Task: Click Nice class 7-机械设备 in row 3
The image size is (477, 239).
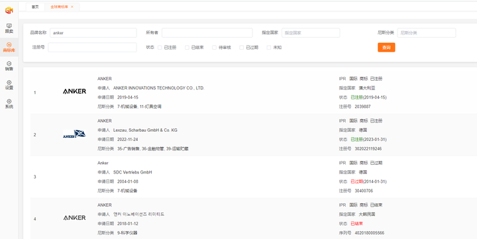Action: [x=127, y=191]
